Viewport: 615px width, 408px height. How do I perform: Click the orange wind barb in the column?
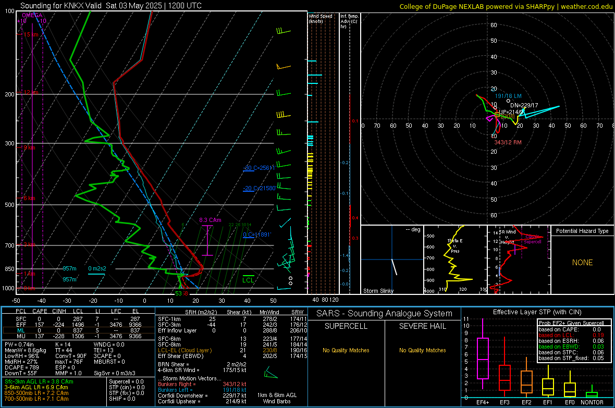coord(283,67)
